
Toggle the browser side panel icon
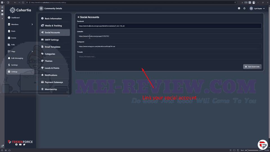(8, 3)
